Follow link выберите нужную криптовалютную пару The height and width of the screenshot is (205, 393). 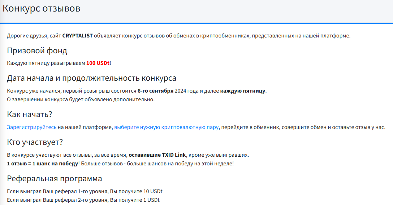pyautogui.click(x=167, y=127)
